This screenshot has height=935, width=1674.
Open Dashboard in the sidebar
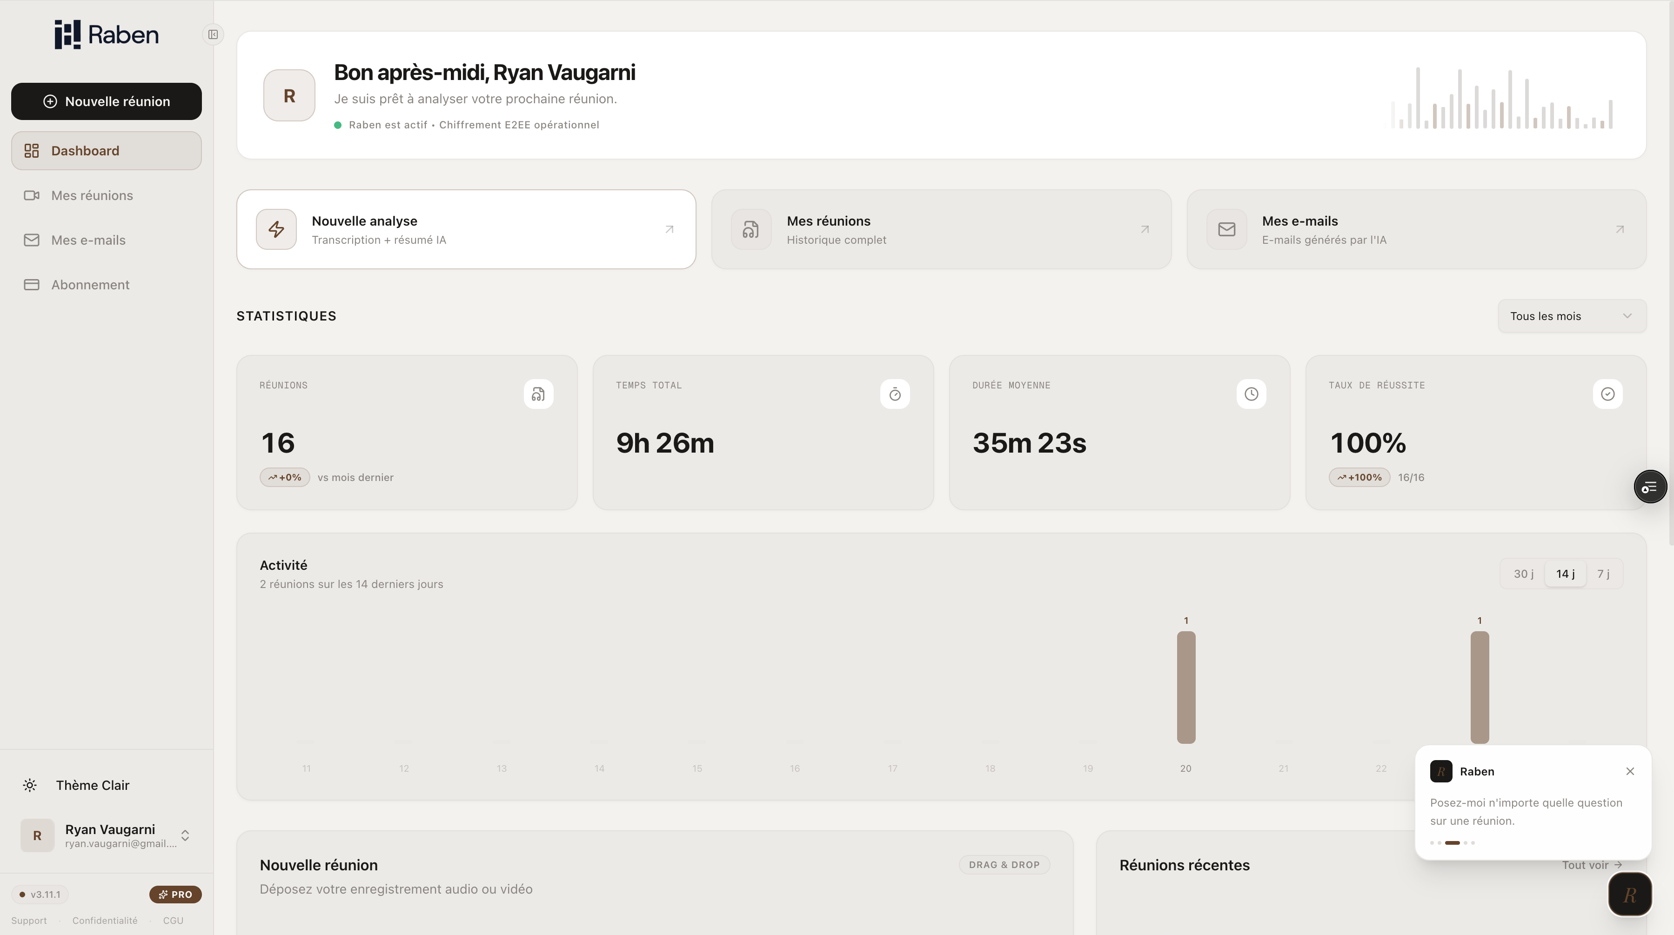click(x=107, y=151)
